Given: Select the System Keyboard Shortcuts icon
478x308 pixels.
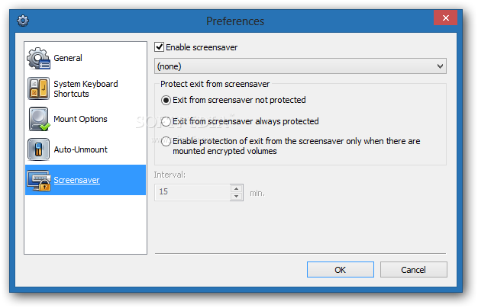Looking at the screenshot, I should [38, 88].
